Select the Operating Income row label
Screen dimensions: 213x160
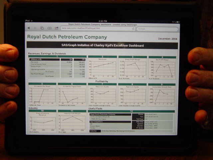click(38, 69)
